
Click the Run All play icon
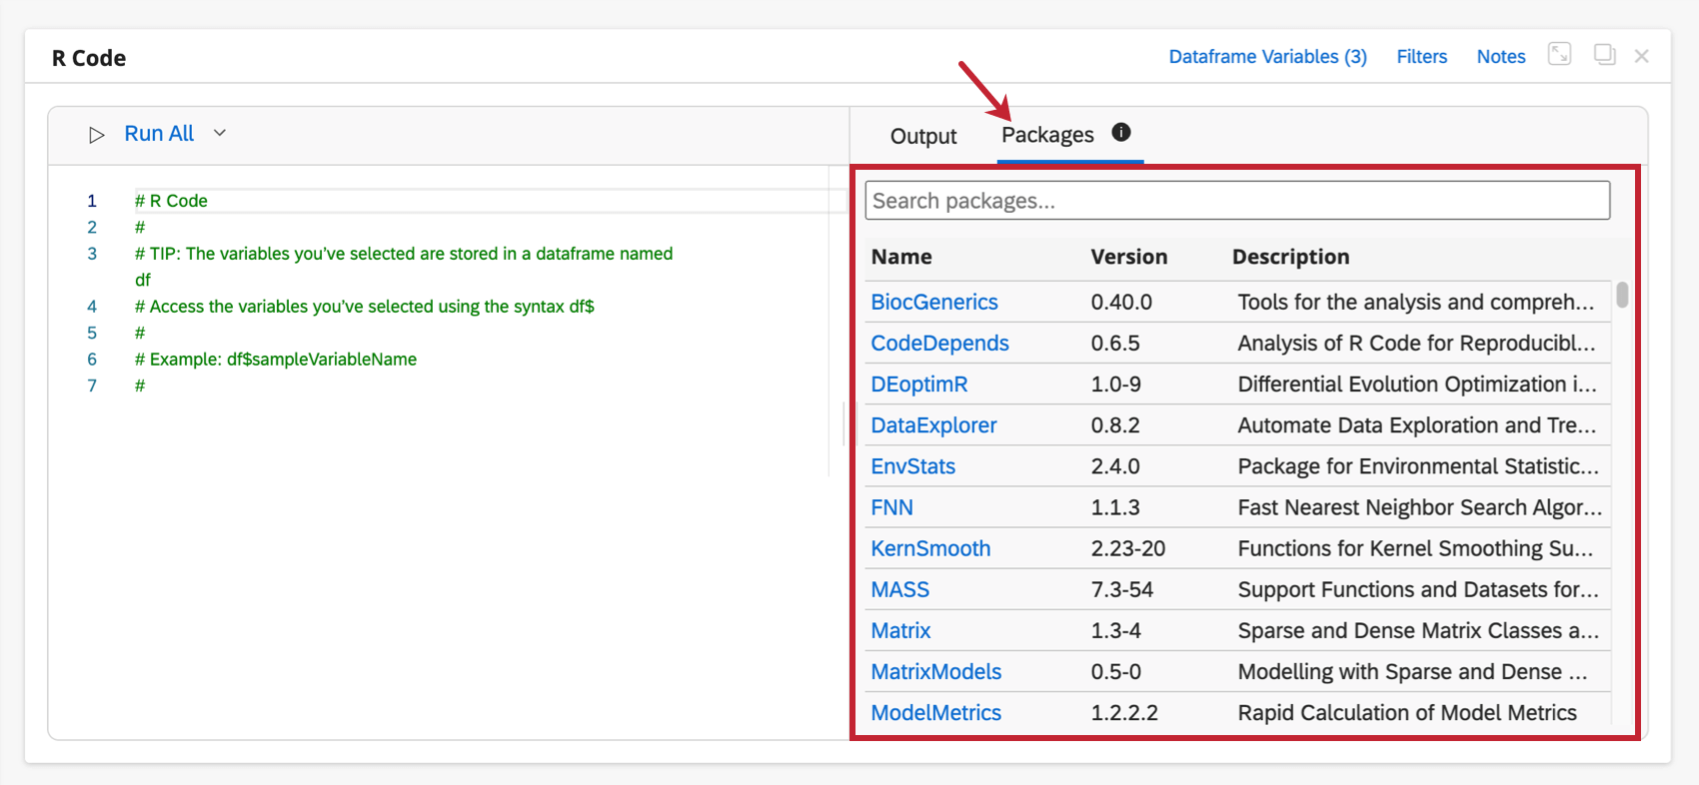(97, 135)
